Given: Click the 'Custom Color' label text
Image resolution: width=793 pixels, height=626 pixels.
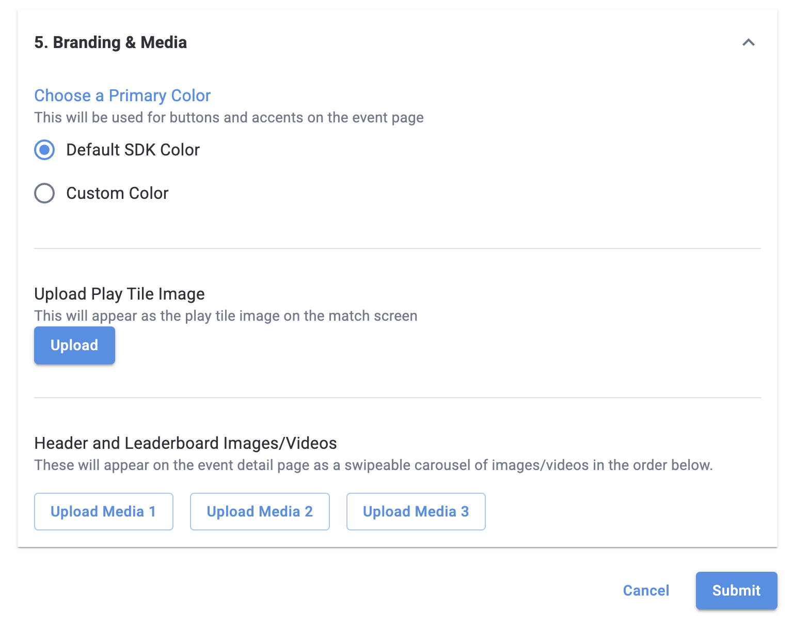Looking at the screenshot, I should (117, 193).
